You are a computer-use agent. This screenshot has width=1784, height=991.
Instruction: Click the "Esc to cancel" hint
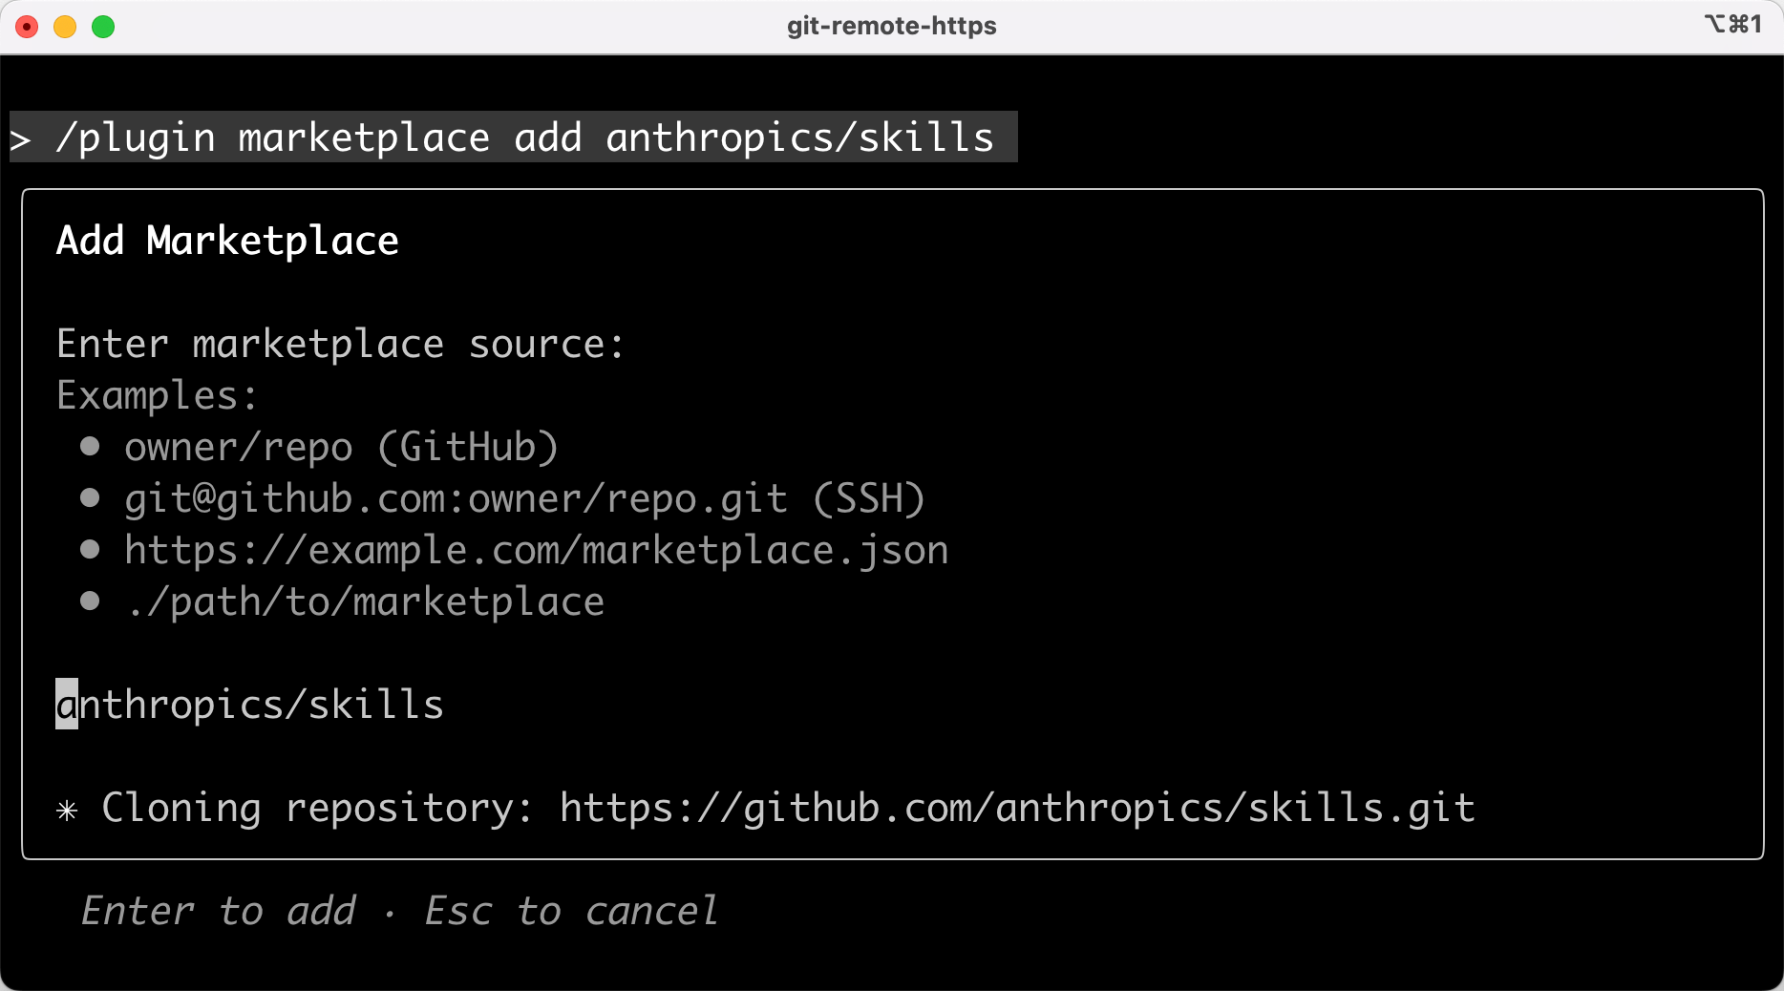click(571, 911)
